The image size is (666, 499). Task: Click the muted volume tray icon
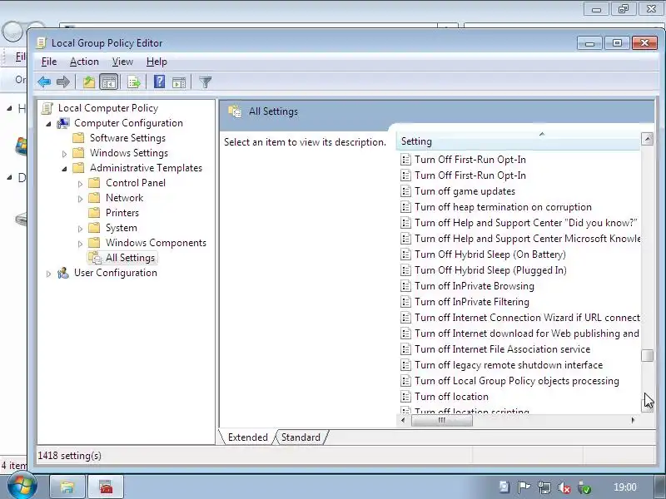[564, 487]
